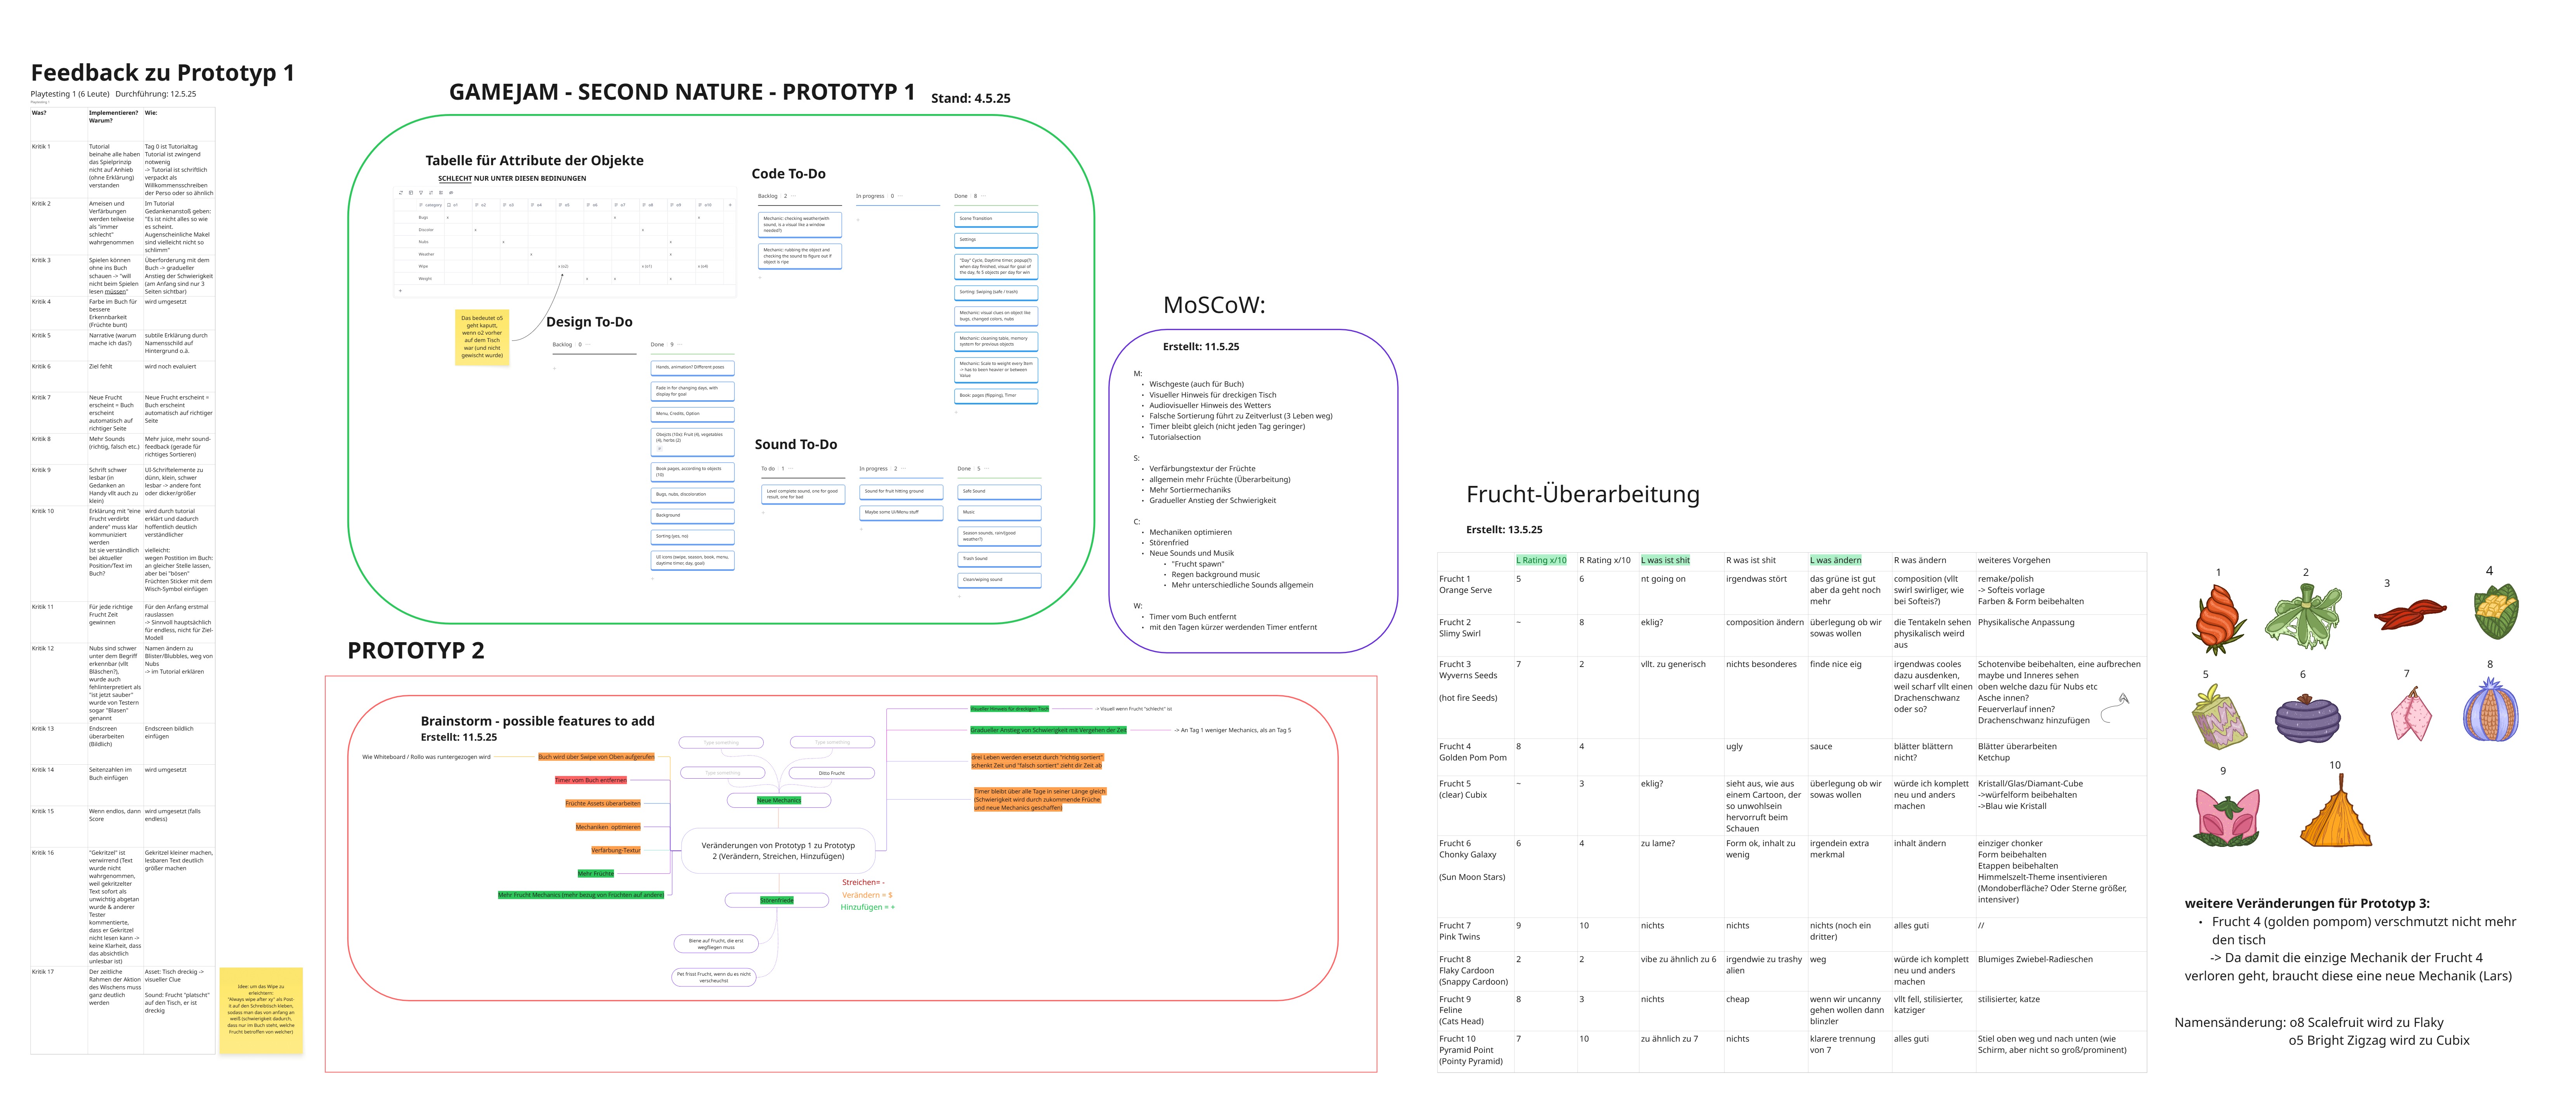
Task: Open the Design To-Do Done column options menu
Action: click(x=680, y=345)
